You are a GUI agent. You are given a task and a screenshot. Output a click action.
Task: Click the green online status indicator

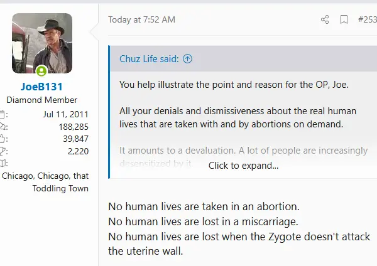click(42, 71)
